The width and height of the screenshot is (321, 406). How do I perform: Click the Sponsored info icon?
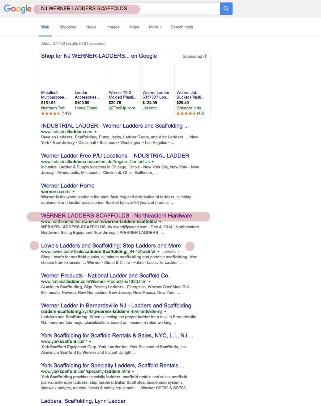coord(205,56)
